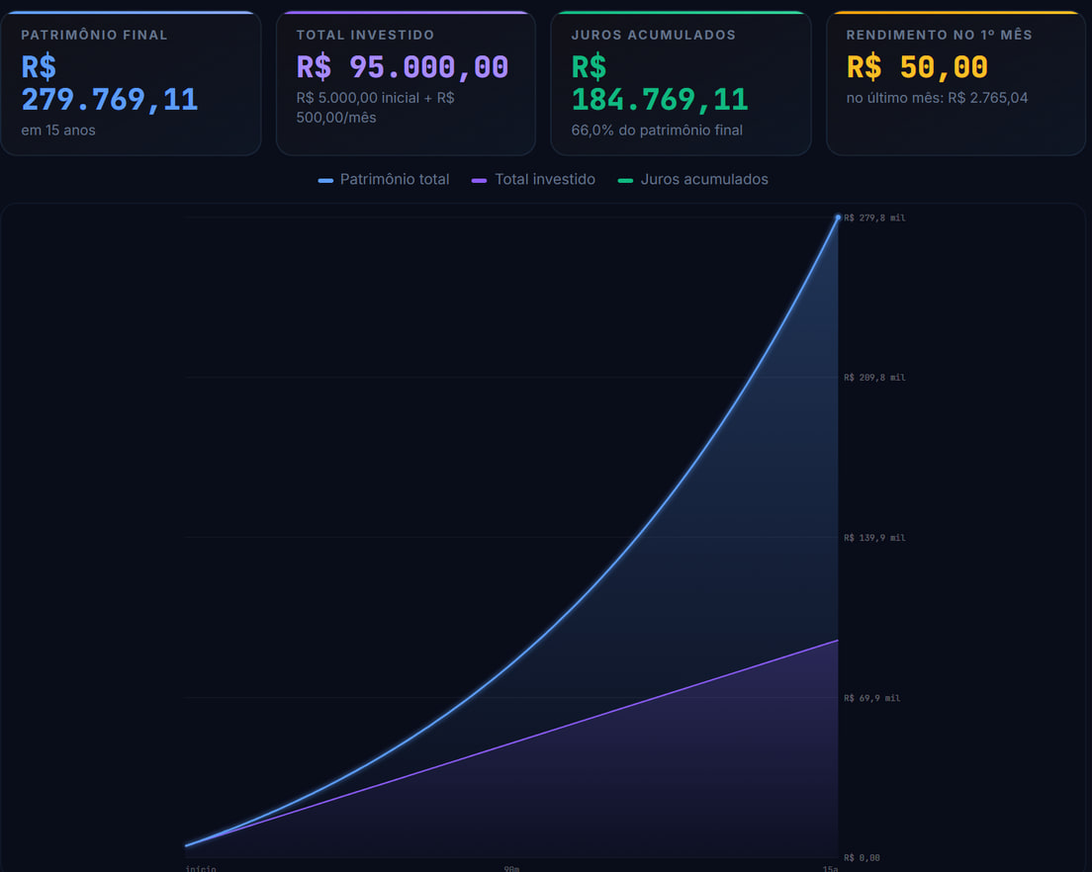Toggle the Total investido legend item
Viewport: 1092px width, 872px height.
533,180
